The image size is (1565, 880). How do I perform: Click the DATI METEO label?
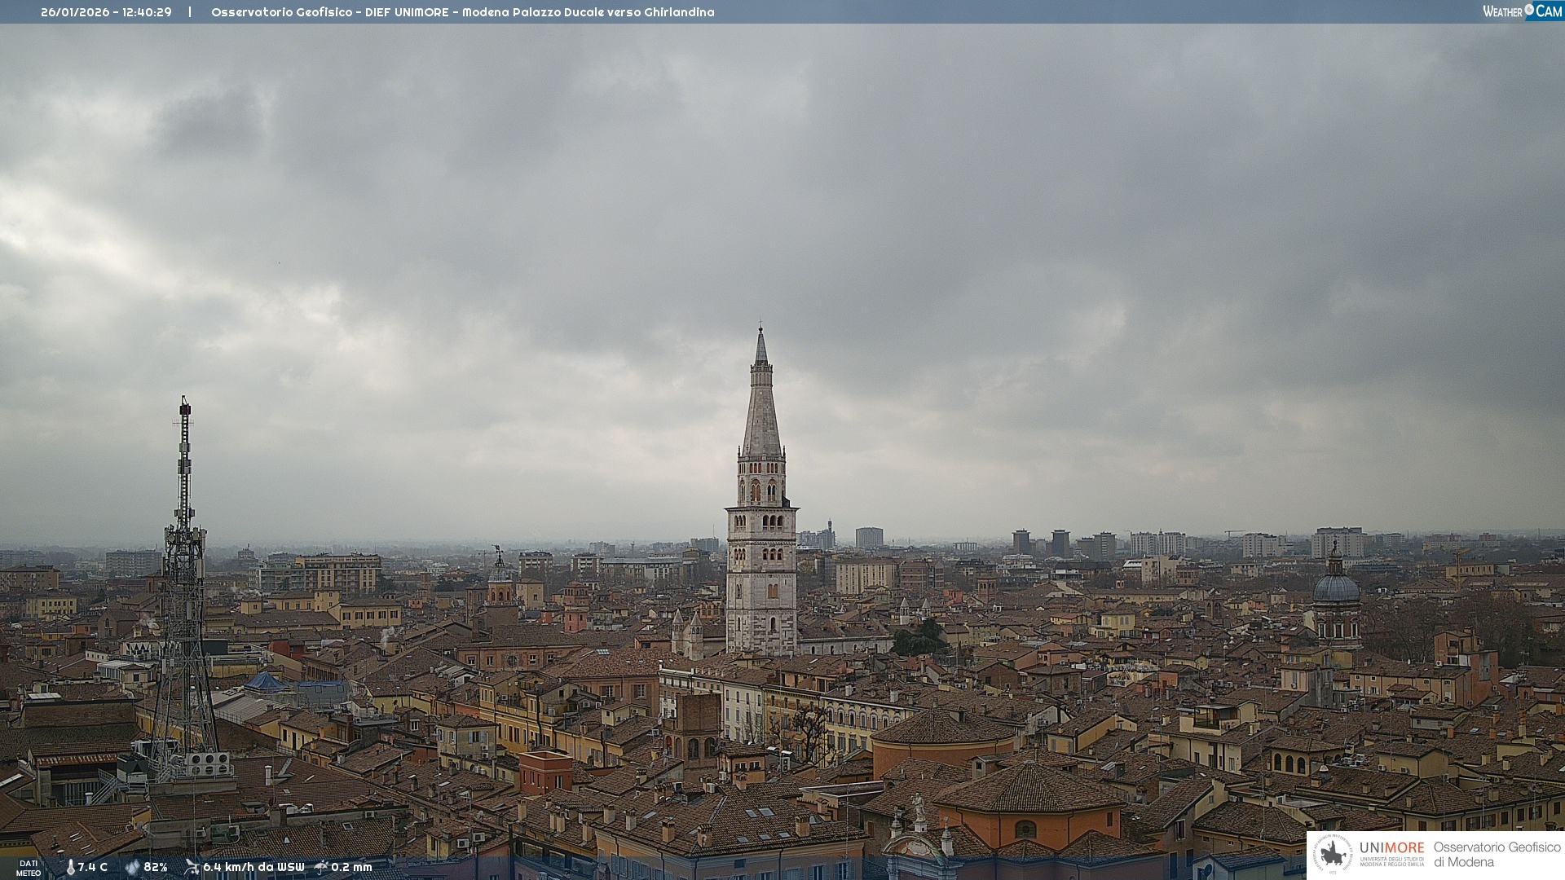(x=29, y=868)
